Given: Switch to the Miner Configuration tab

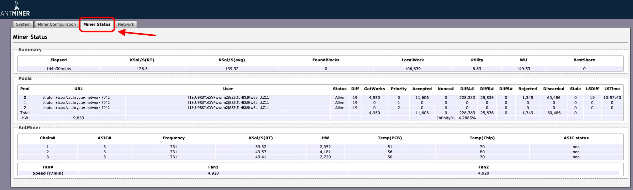Looking at the screenshot, I should 57,24.
